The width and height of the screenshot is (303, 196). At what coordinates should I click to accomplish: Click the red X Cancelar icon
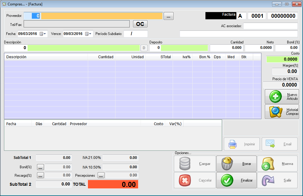(x=185, y=180)
